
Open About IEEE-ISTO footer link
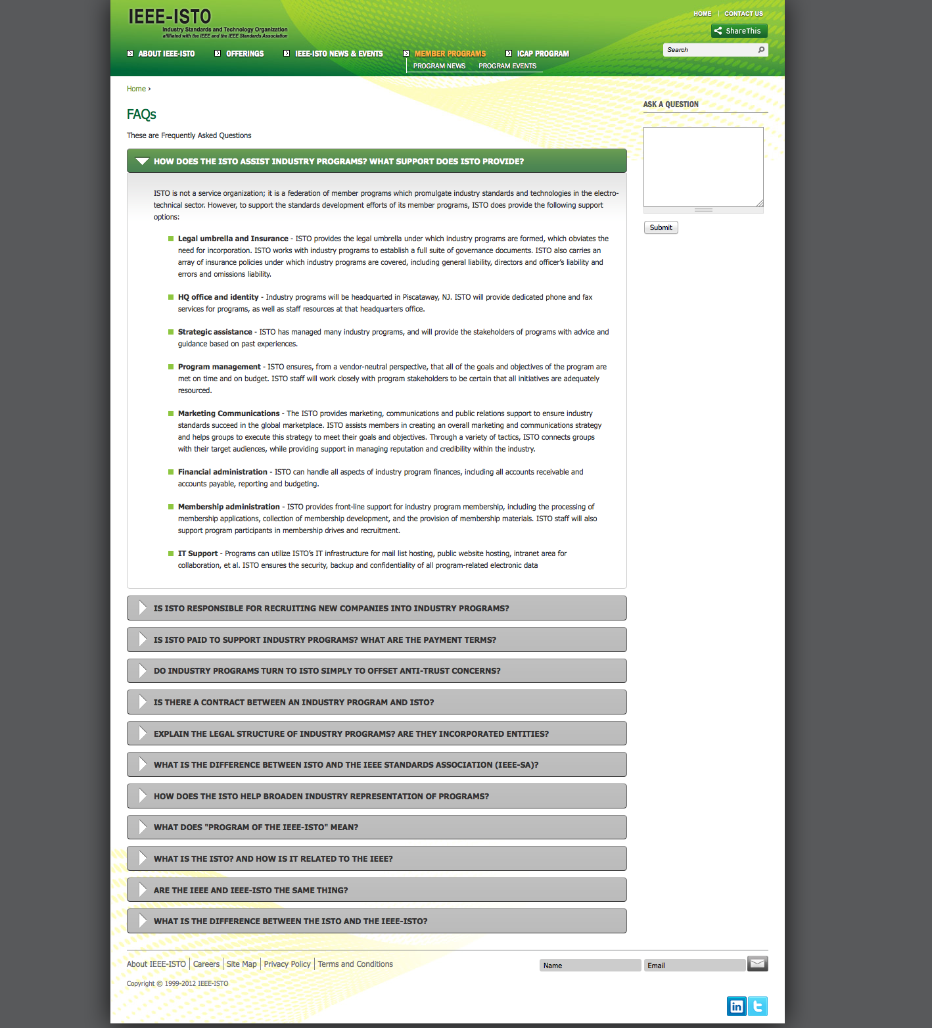156,964
